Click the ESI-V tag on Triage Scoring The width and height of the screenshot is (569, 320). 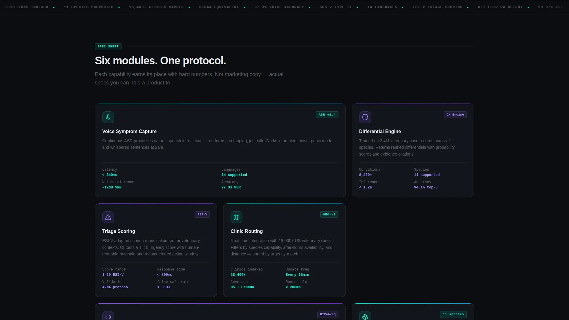coord(202,215)
